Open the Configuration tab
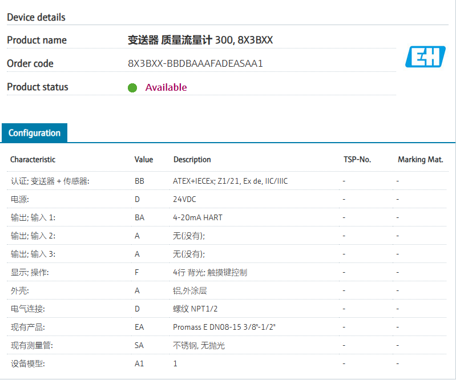Screen dimensions: 456x380 pos(34,133)
